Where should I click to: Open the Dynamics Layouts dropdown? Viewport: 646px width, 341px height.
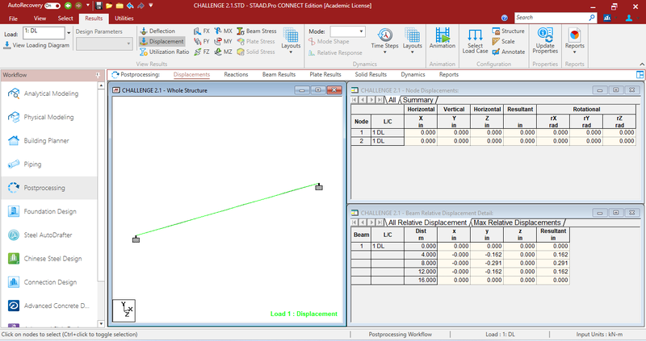413,41
